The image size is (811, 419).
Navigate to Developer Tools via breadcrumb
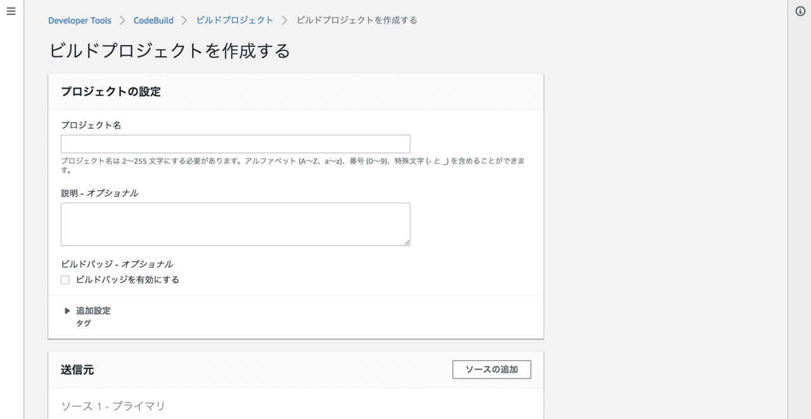tap(79, 20)
